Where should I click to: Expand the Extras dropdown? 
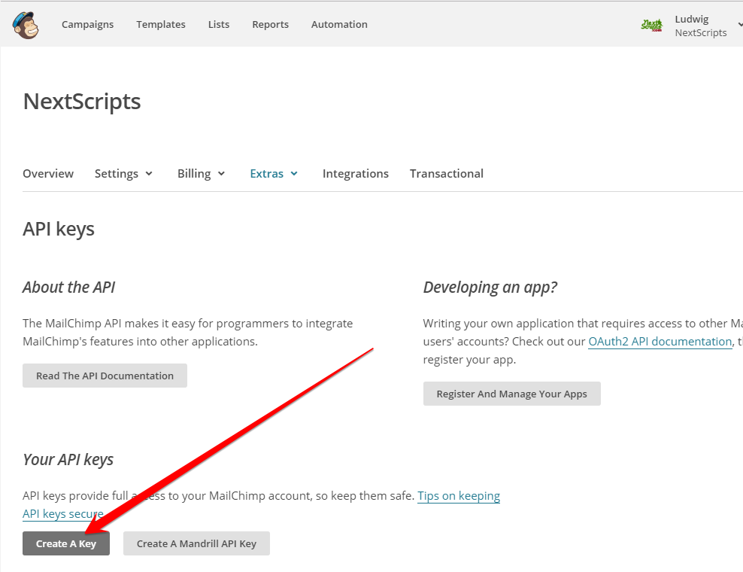(274, 174)
